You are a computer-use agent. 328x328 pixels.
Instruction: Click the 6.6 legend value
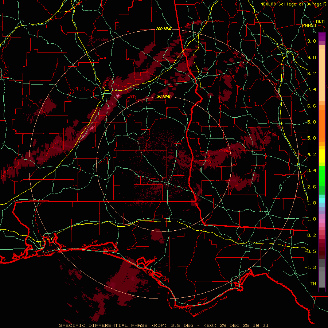pyautogui.click(x=312, y=106)
